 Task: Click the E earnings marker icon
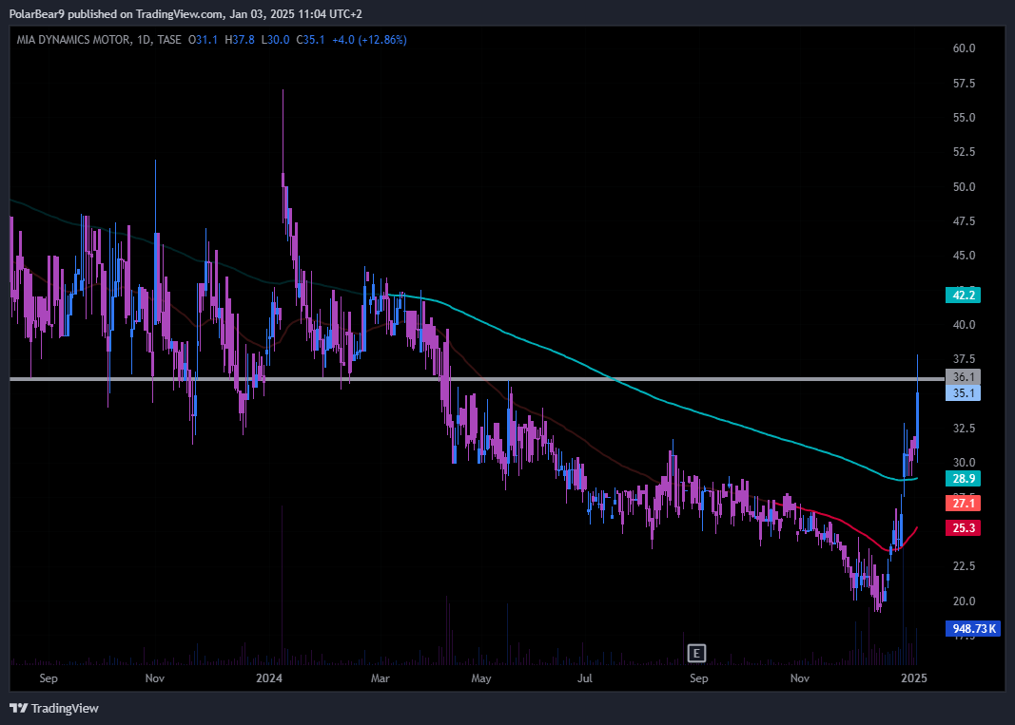(x=697, y=653)
